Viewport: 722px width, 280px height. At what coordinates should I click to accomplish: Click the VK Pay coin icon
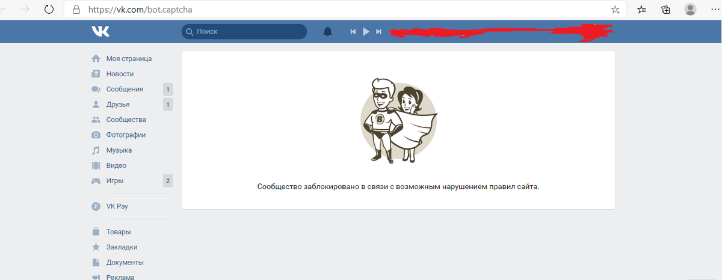[x=96, y=206]
